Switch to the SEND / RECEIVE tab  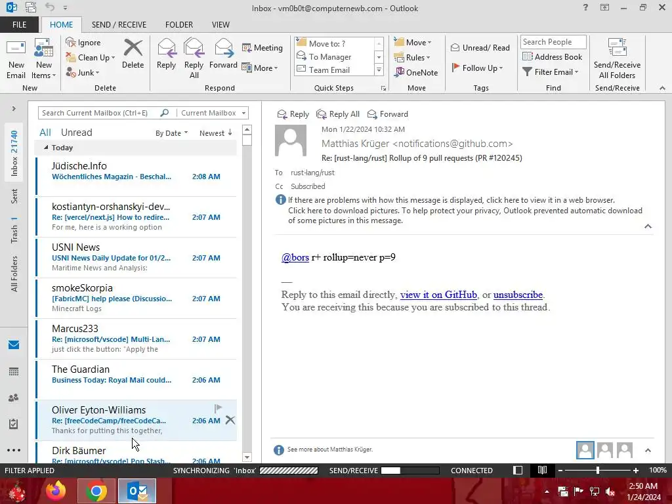click(x=119, y=24)
